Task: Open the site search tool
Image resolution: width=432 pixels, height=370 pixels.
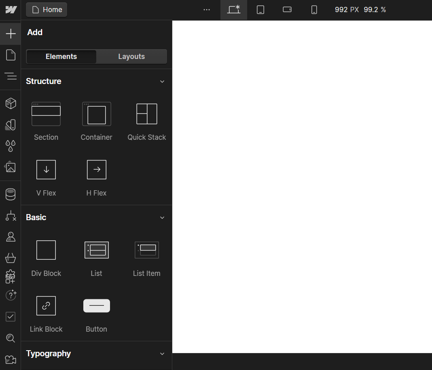Action: point(11,338)
